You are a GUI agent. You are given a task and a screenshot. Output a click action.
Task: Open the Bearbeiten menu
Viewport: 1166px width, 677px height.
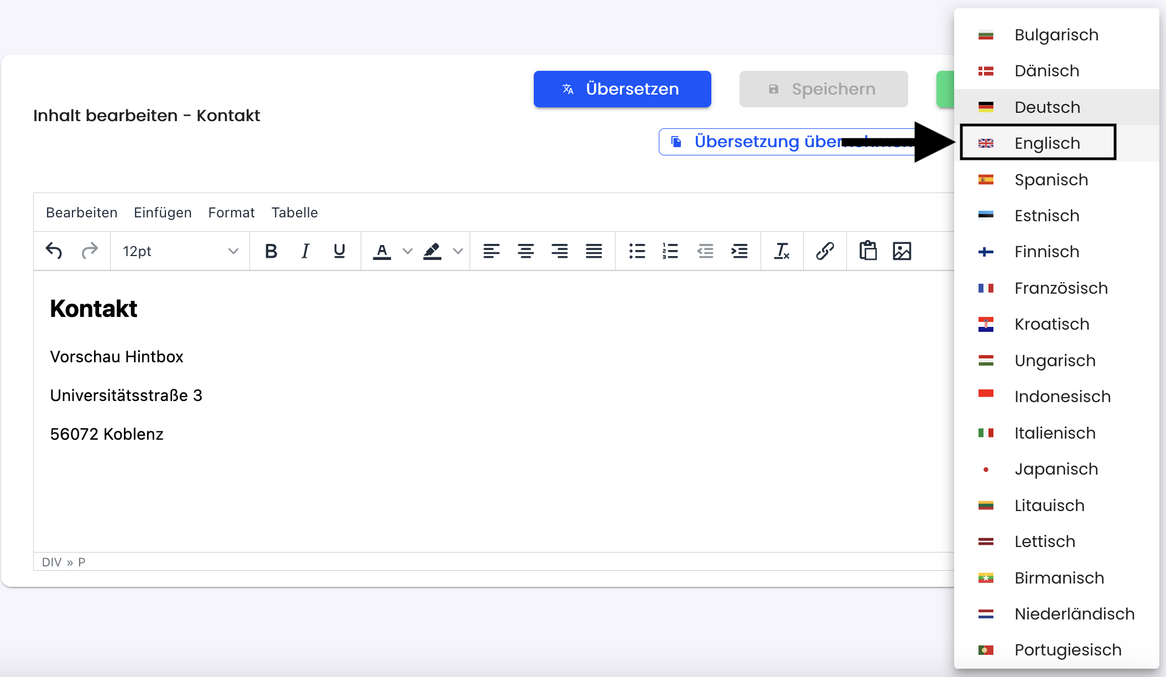[x=82, y=212]
